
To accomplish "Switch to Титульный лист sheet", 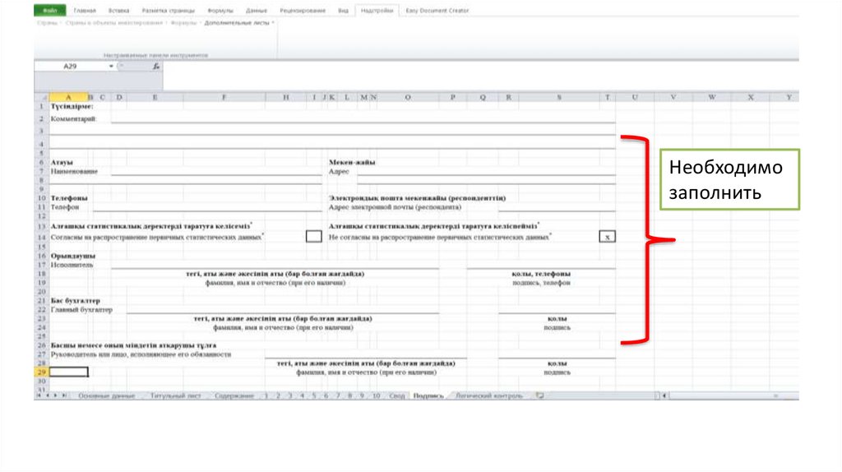I will [175, 396].
